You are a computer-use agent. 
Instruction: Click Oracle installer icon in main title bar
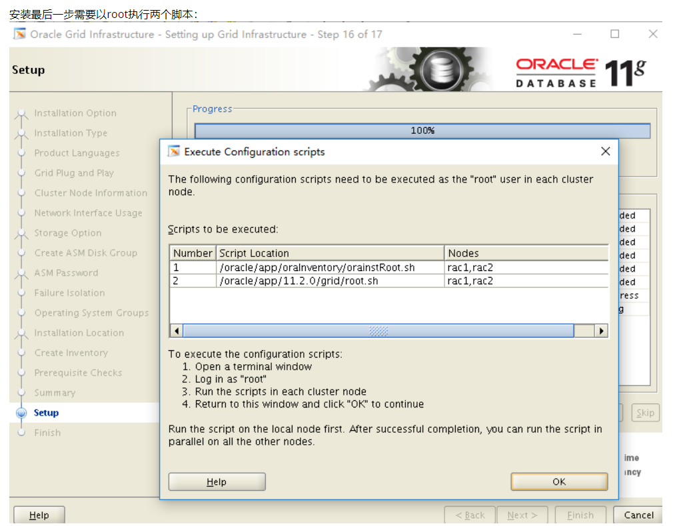[19, 33]
